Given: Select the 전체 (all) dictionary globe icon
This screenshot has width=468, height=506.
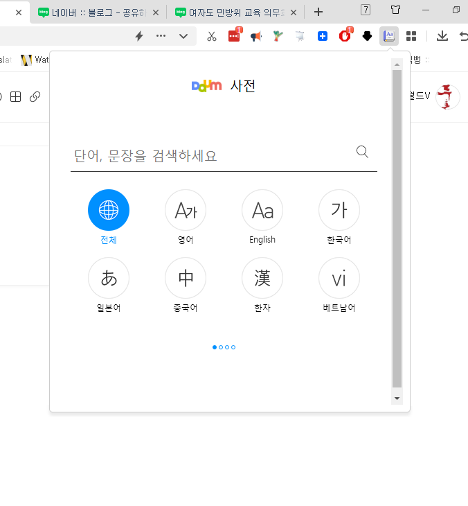Looking at the screenshot, I should pos(109,210).
